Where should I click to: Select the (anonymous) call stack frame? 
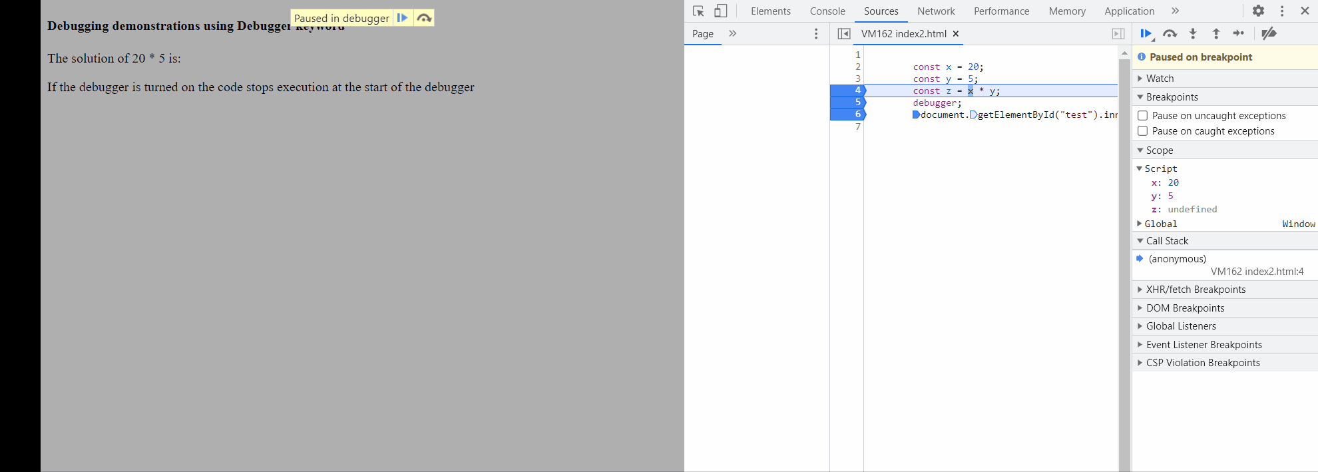[x=1177, y=259]
